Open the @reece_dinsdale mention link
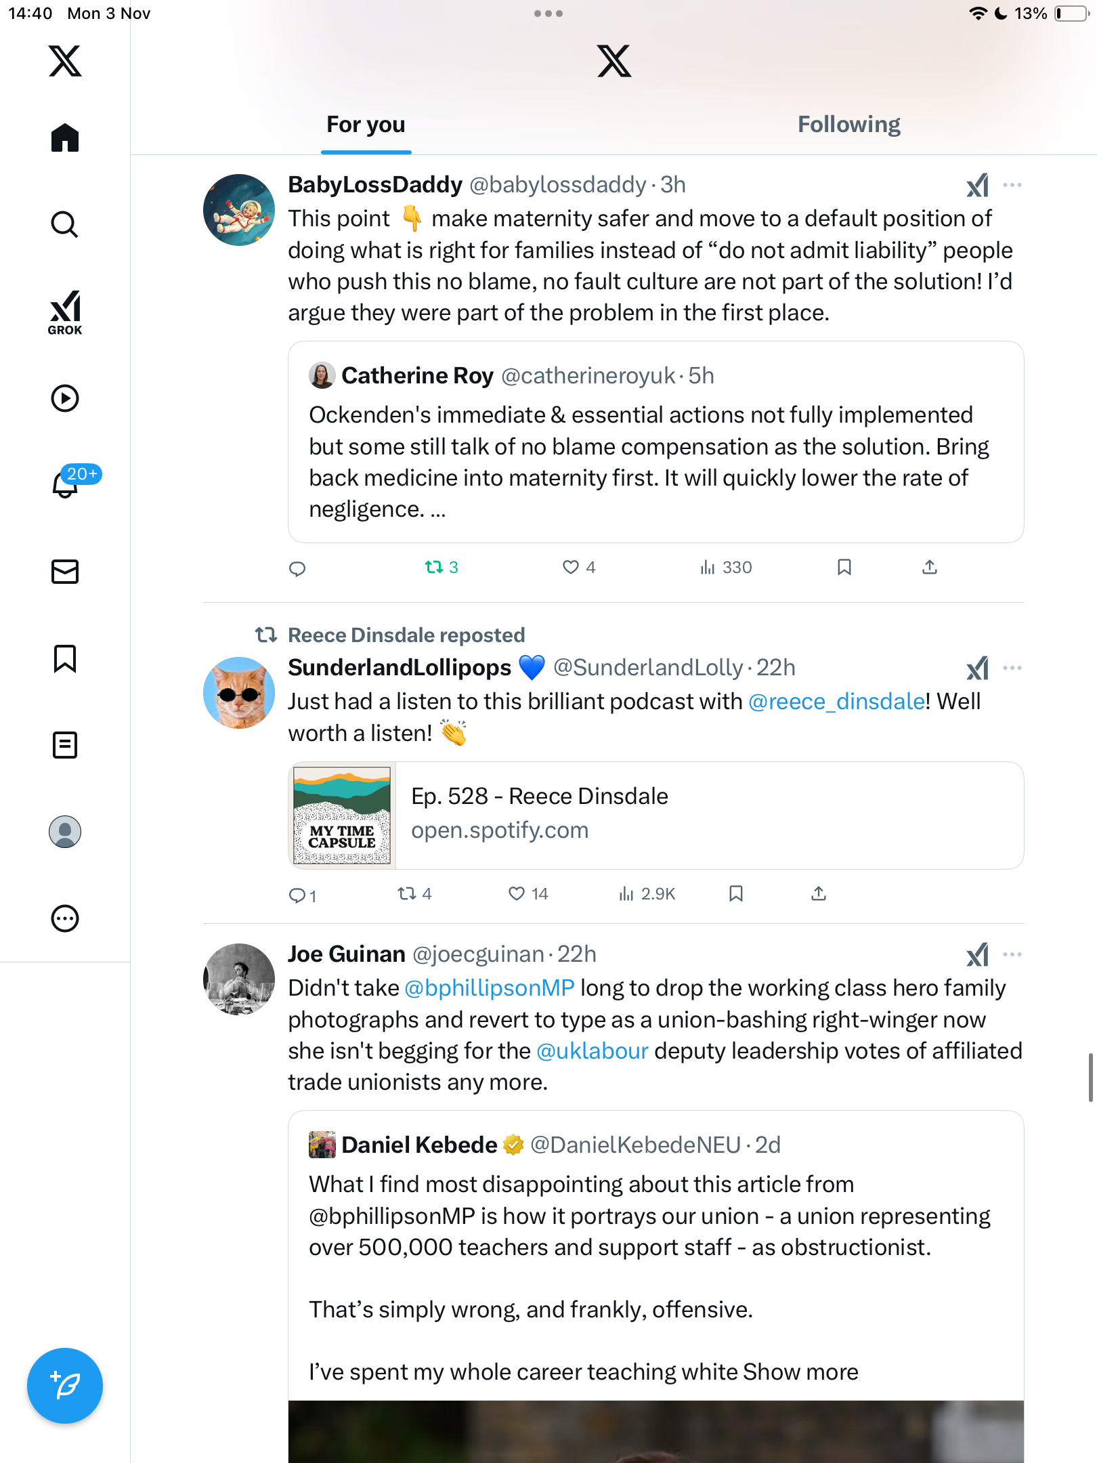Screen dimensions: 1097x1463 coord(836,702)
